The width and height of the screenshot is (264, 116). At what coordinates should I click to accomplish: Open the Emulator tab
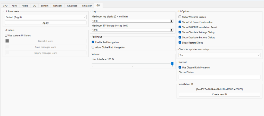(x=87, y=6)
